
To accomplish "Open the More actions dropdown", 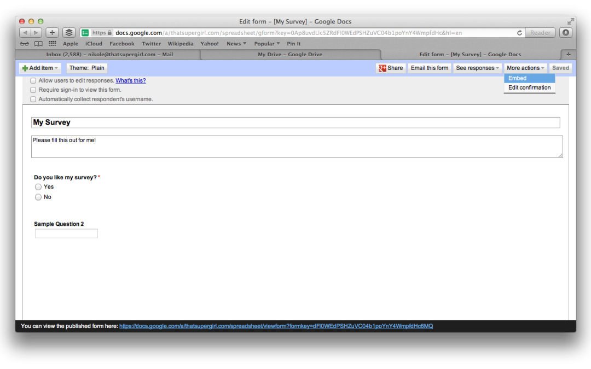I will (x=525, y=68).
